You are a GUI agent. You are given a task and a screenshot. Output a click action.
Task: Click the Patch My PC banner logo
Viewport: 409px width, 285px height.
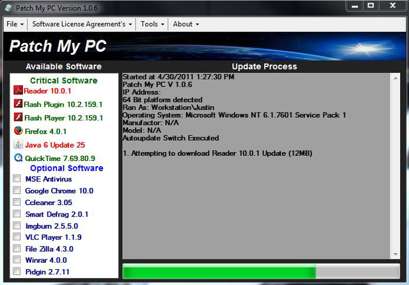coord(58,46)
